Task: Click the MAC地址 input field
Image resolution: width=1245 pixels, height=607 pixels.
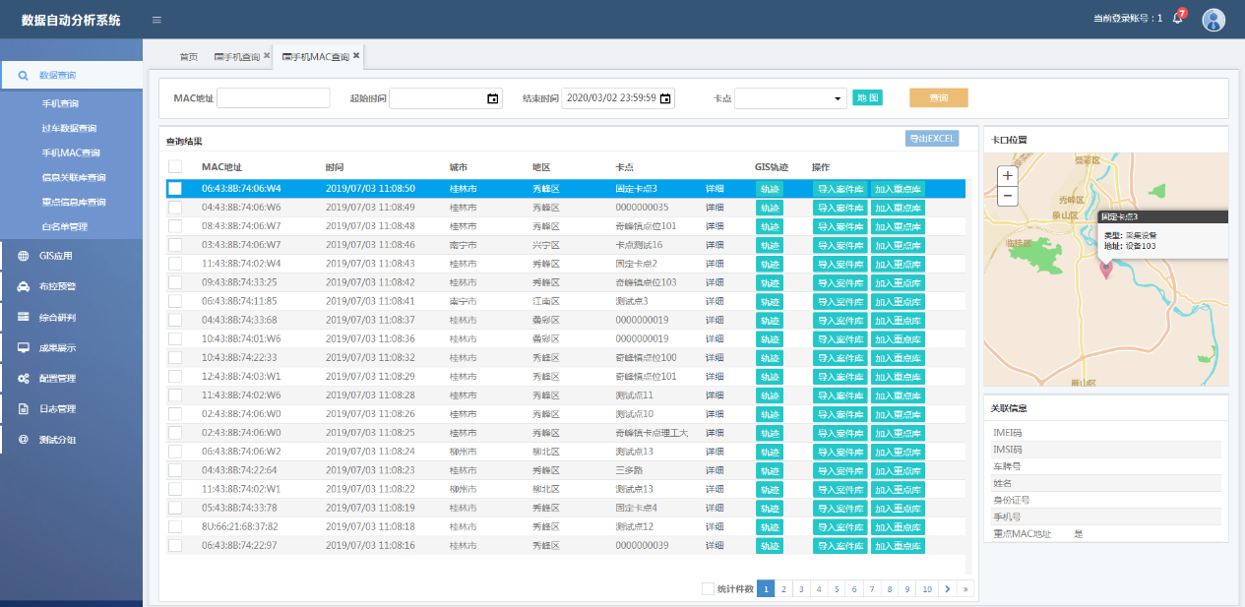Action: [x=273, y=98]
